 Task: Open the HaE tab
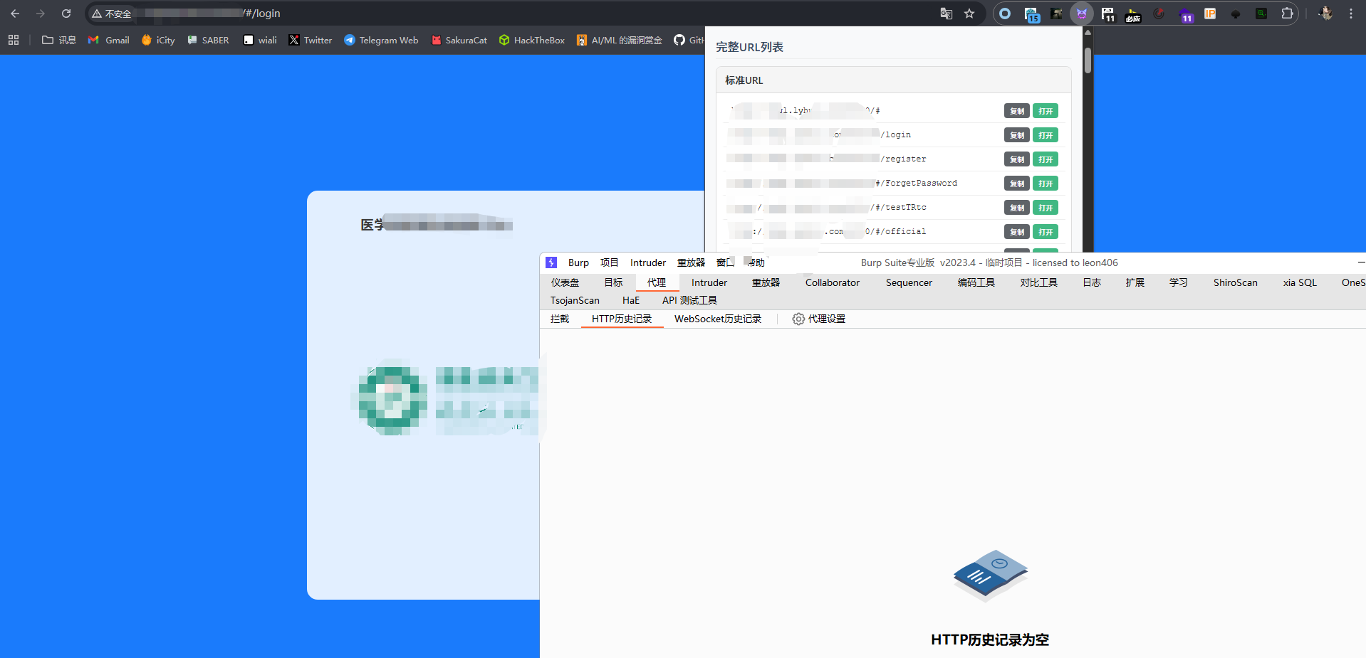(x=631, y=300)
